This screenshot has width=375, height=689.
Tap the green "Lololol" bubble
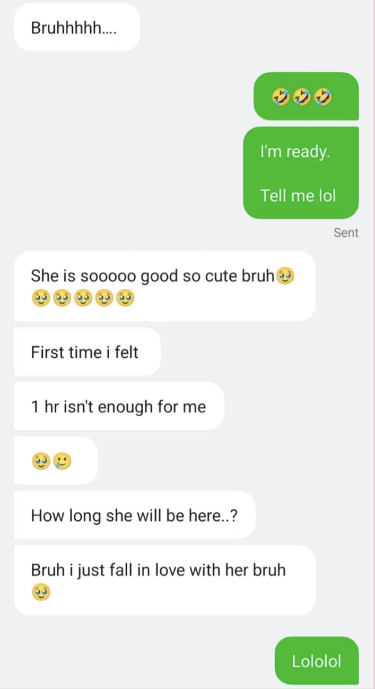[317, 661]
